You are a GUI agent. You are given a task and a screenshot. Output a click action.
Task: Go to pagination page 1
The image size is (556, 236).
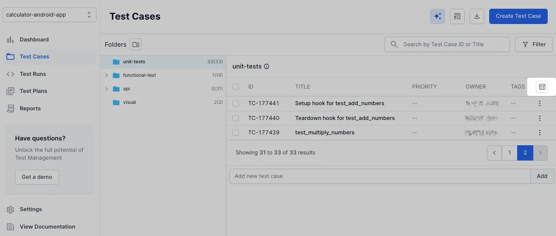pyautogui.click(x=509, y=153)
